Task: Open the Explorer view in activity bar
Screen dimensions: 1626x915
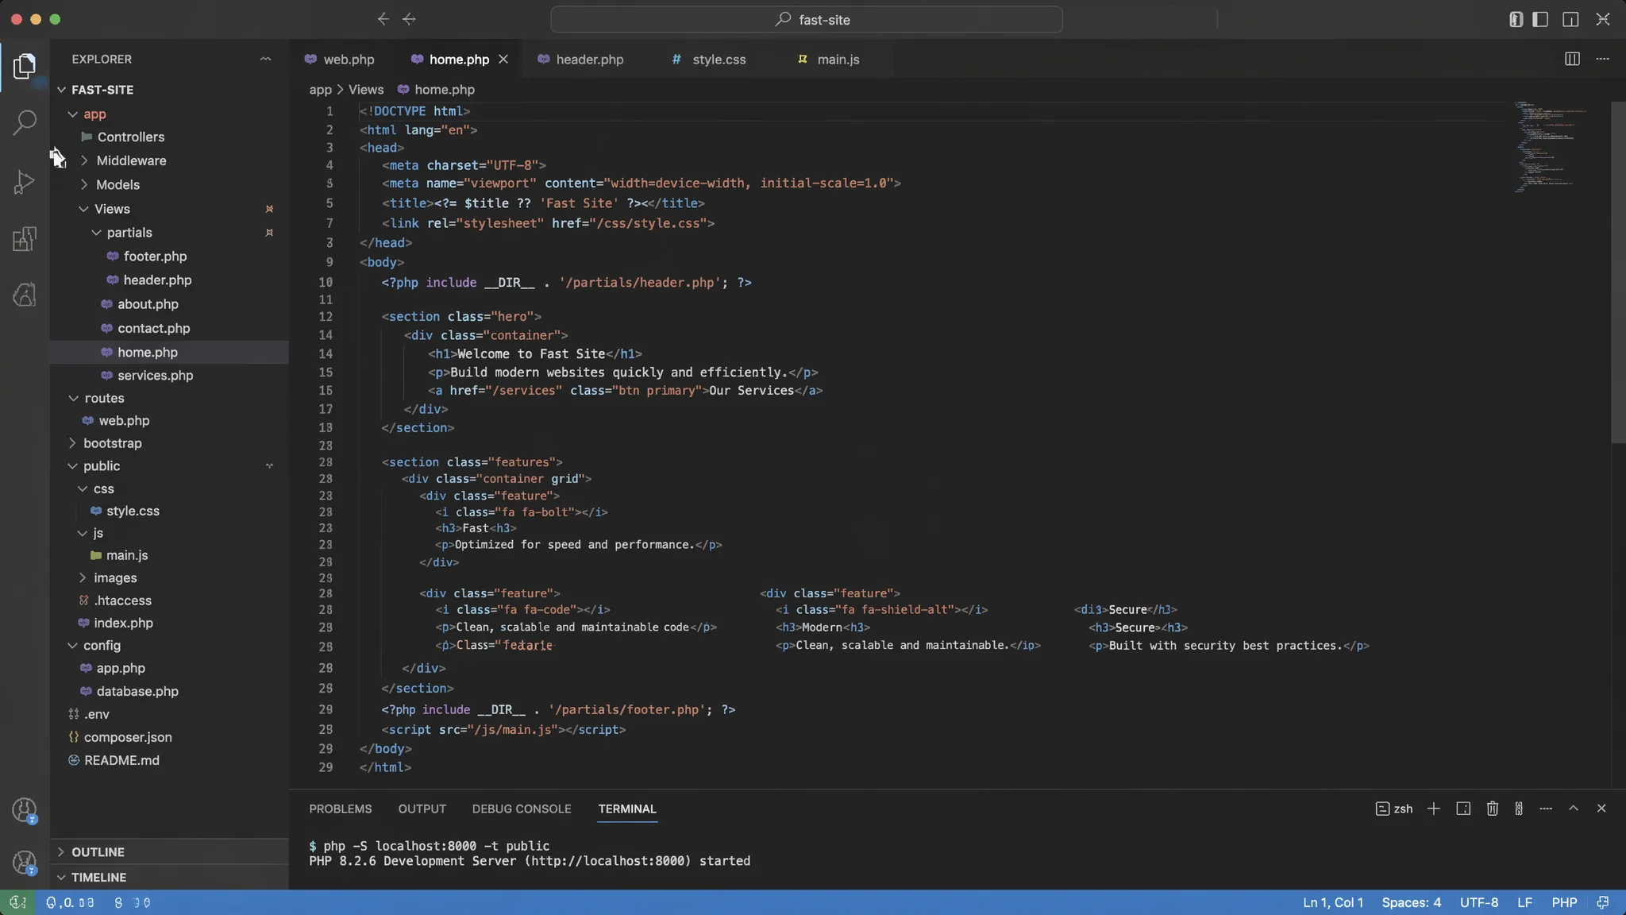Action: coord(25,66)
